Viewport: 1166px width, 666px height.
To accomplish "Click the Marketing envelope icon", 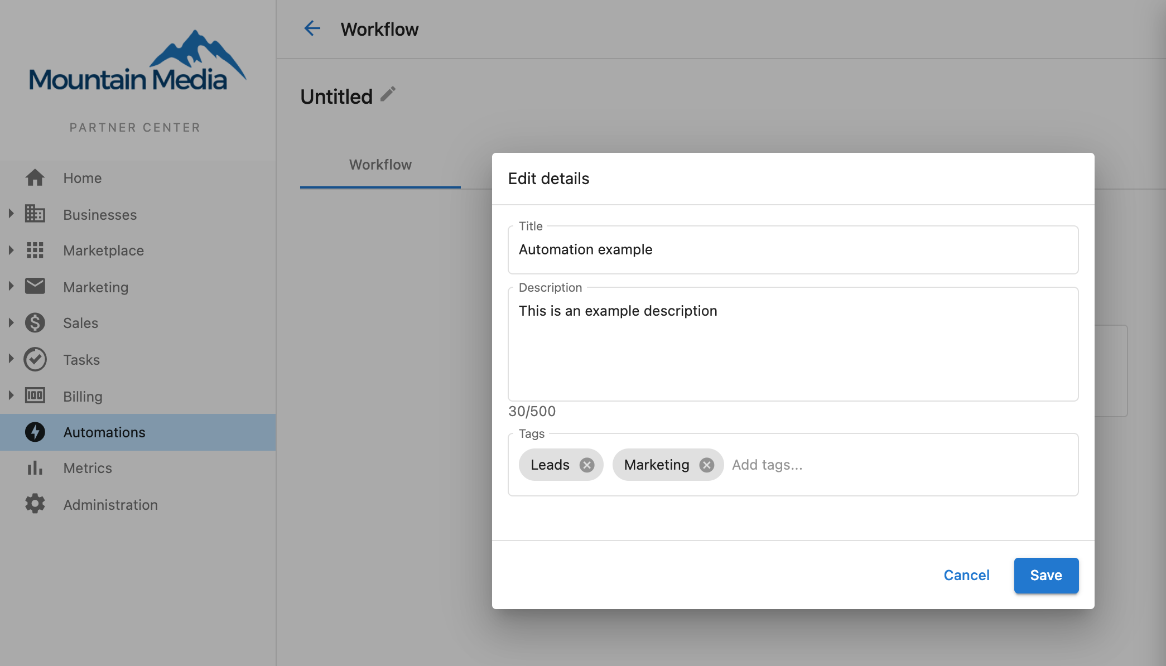I will click(x=35, y=286).
